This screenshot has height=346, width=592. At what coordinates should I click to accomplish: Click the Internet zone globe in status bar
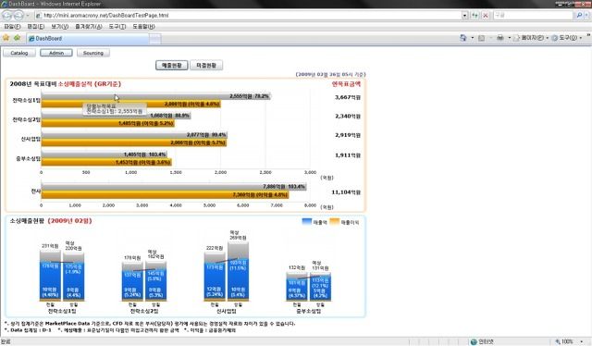[474, 341]
